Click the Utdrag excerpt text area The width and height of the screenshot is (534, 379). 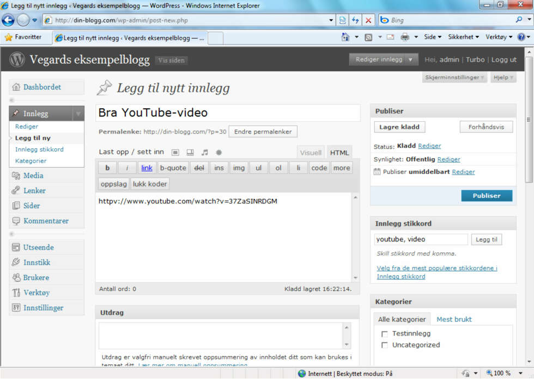pos(221,336)
